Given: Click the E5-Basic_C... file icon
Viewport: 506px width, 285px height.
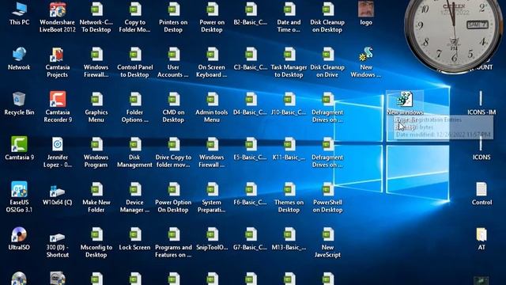Looking at the screenshot, I should tap(251, 144).
